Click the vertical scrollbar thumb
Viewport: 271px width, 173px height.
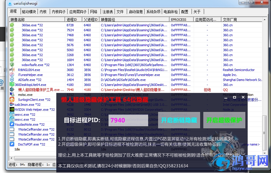coord(264,133)
